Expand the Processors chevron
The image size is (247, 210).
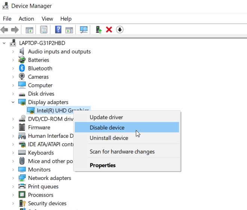click(x=13, y=195)
